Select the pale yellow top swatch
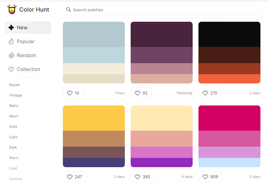 (161, 118)
